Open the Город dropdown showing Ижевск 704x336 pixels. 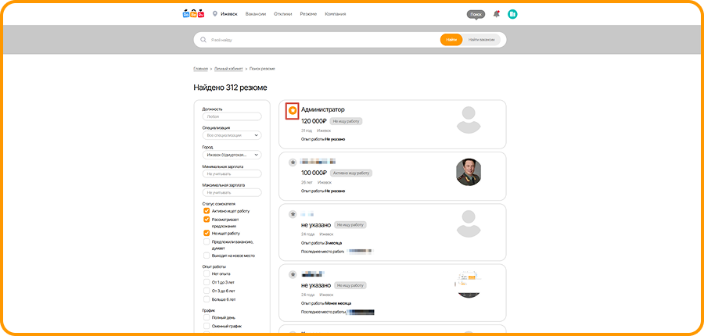point(232,154)
